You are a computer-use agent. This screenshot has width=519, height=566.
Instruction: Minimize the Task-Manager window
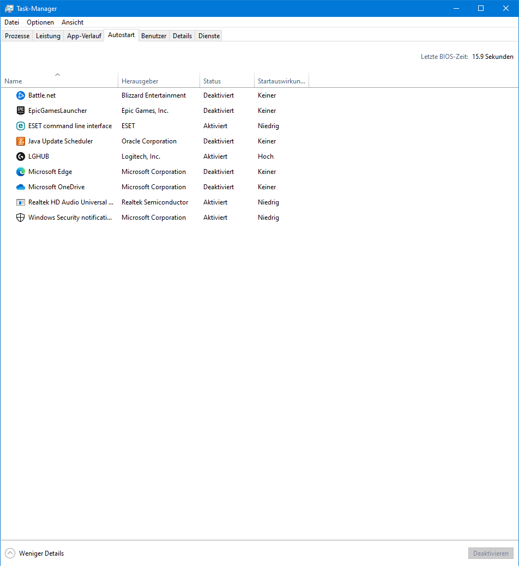[456, 8]
